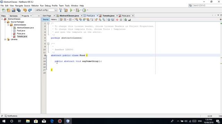
Task: Minimize the Projects panel group
Action: (x=39, y=16)
